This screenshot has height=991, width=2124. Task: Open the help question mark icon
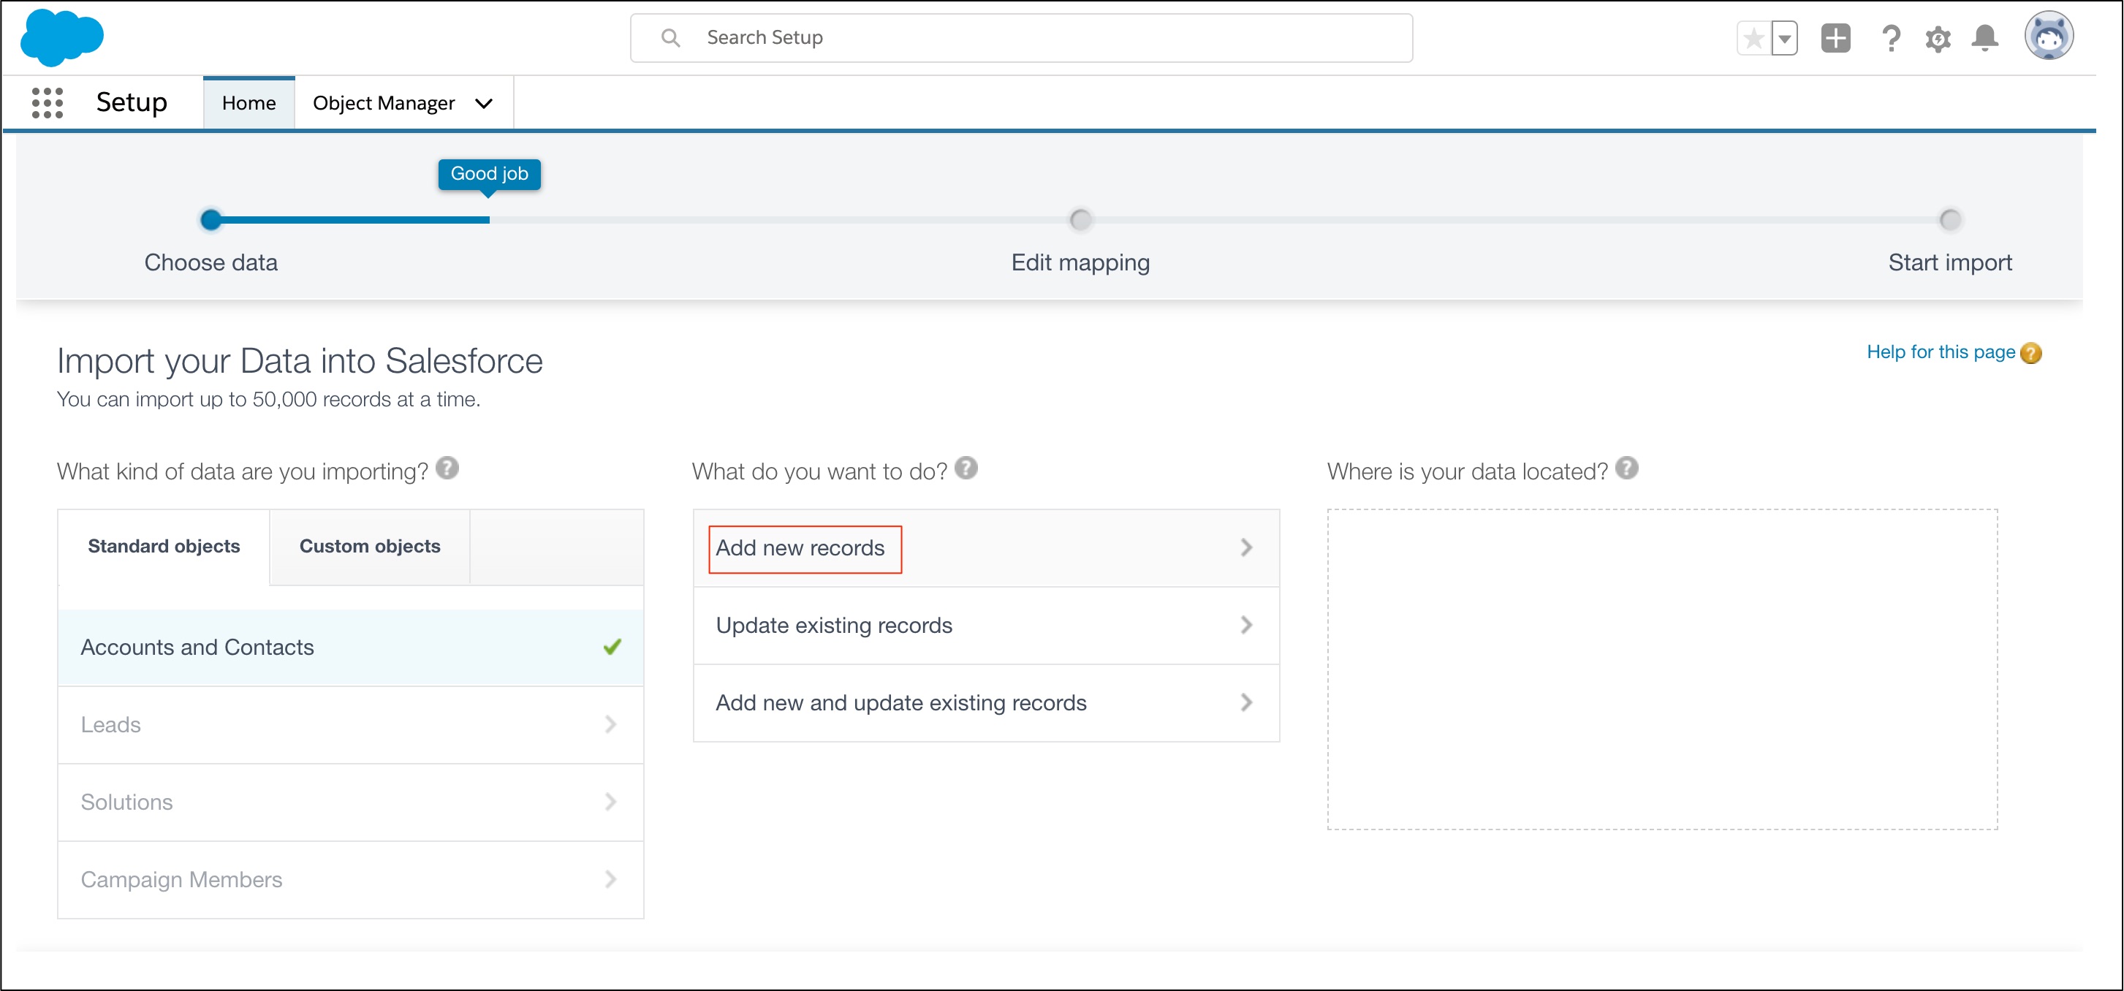(x=1890, y=38)
